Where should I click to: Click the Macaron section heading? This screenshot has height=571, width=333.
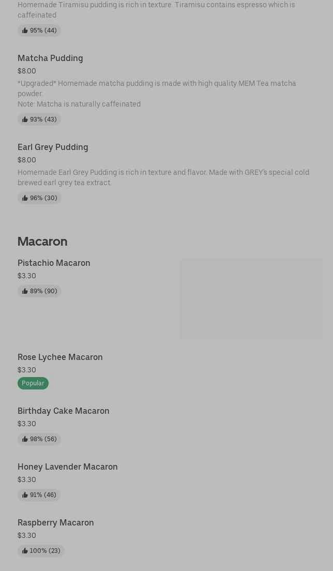(x=42, y=242)
